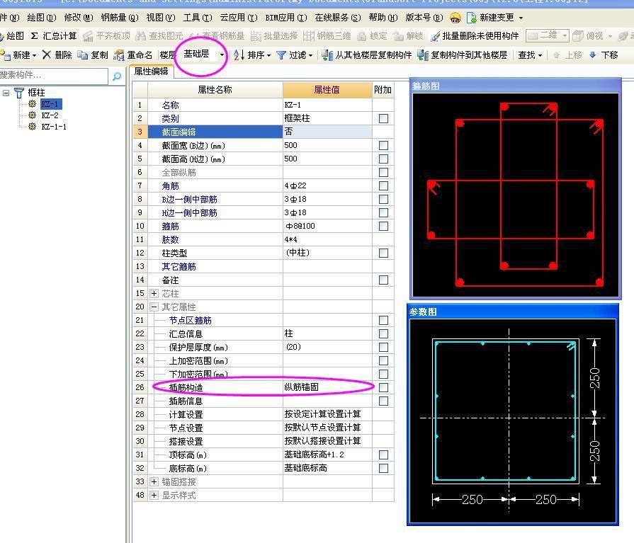The image size is (634, 543).
Task: Click the hard-hat mascot icon
Action: click(455, 18)
